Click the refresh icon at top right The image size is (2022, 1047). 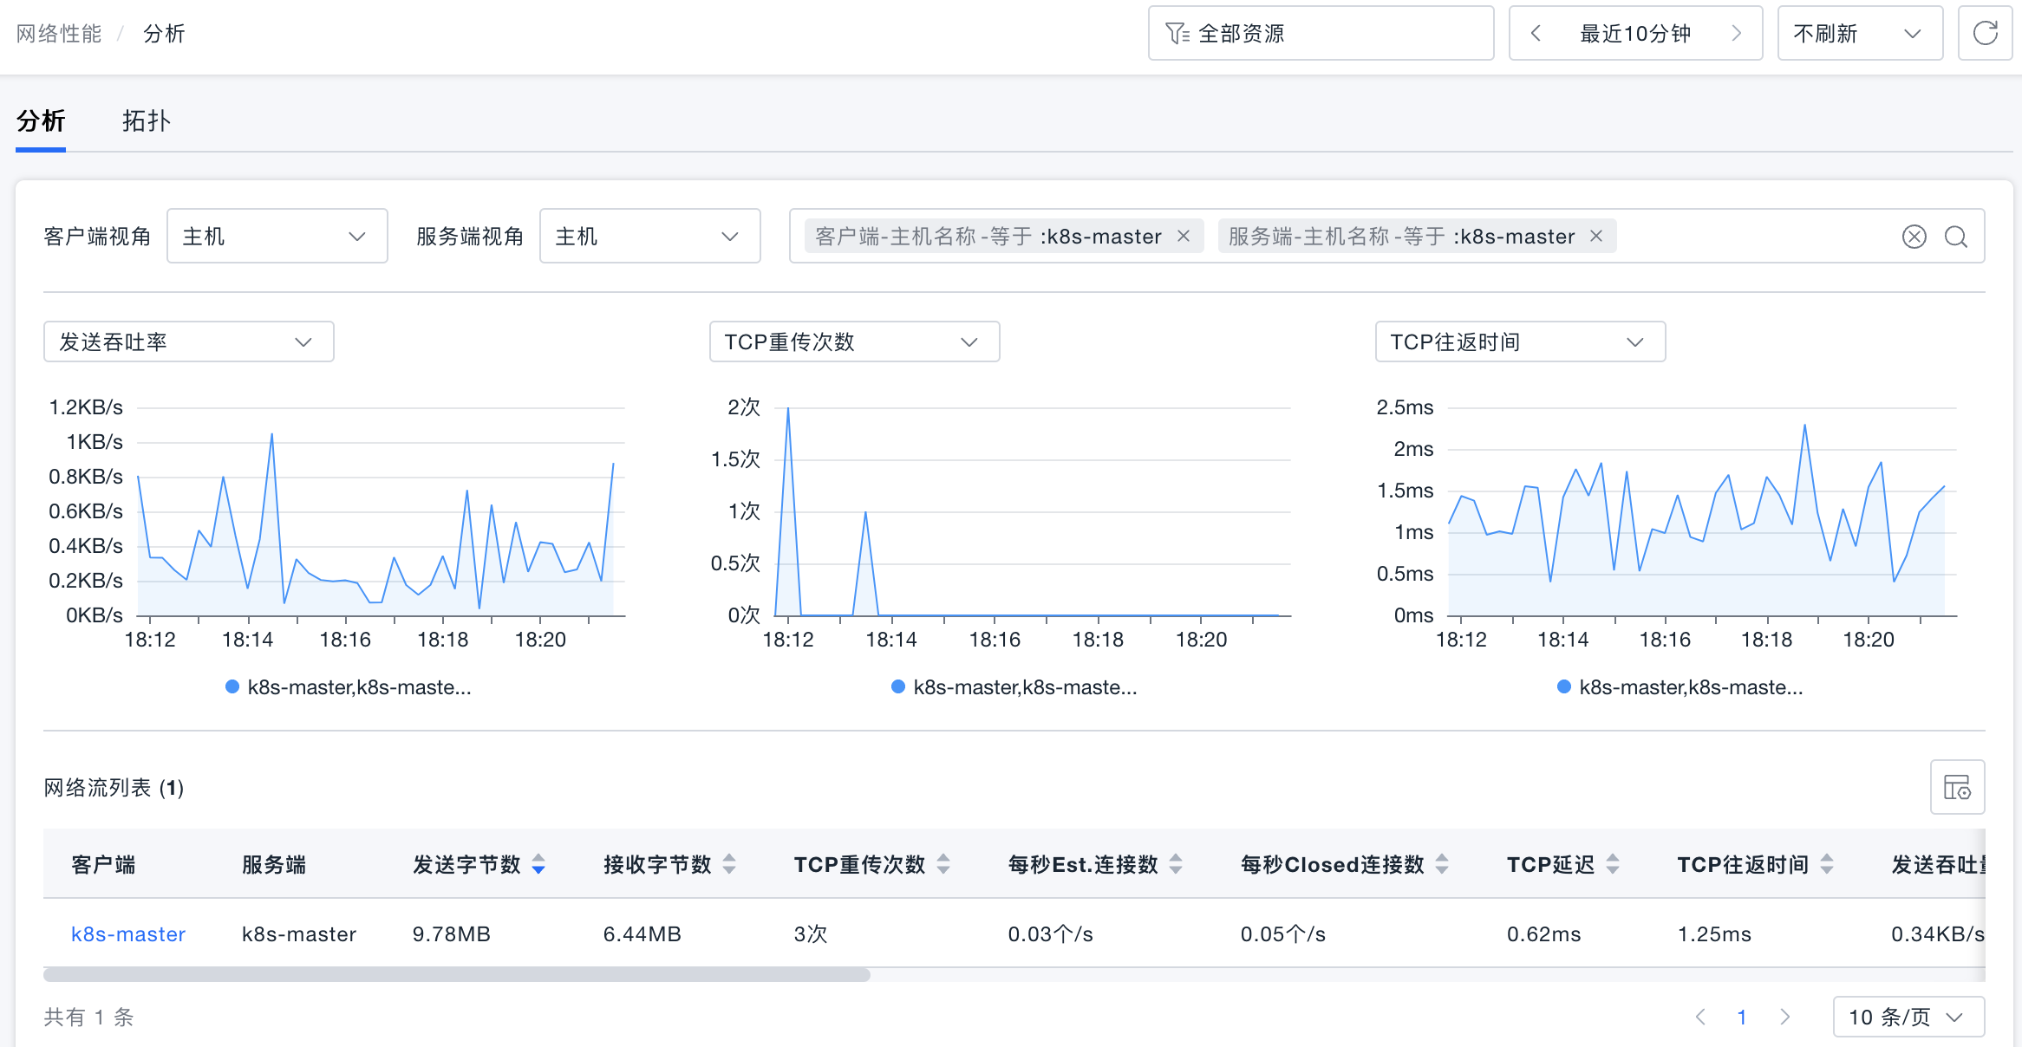[x=1985, y=34]
